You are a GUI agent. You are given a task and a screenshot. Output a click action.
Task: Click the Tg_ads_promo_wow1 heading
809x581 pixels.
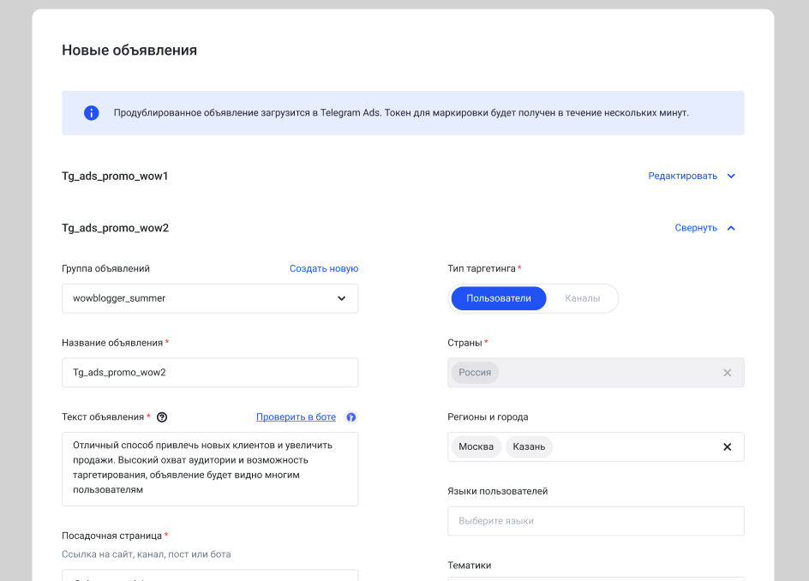[113, 176]
